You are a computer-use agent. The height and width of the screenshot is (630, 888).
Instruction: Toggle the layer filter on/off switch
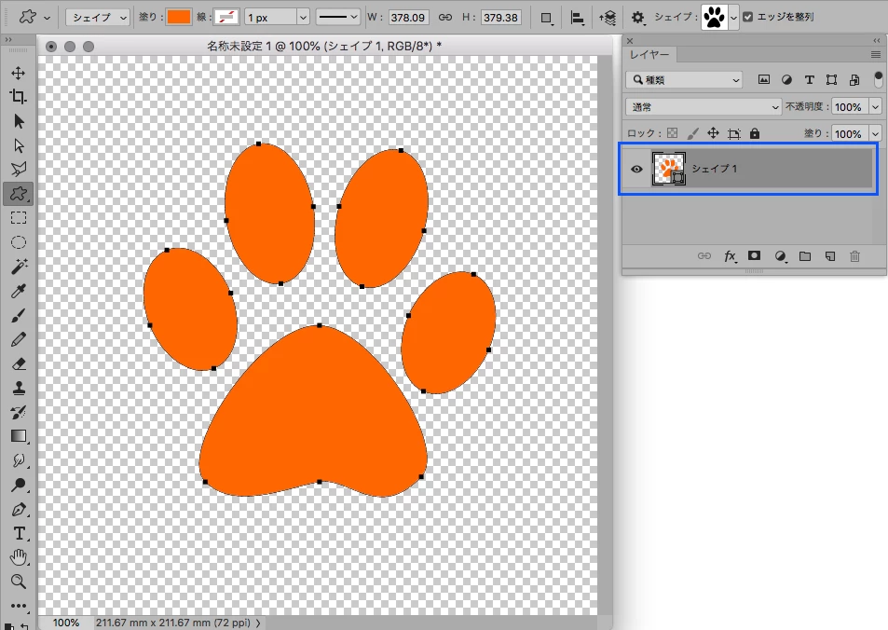pos(879,79)
